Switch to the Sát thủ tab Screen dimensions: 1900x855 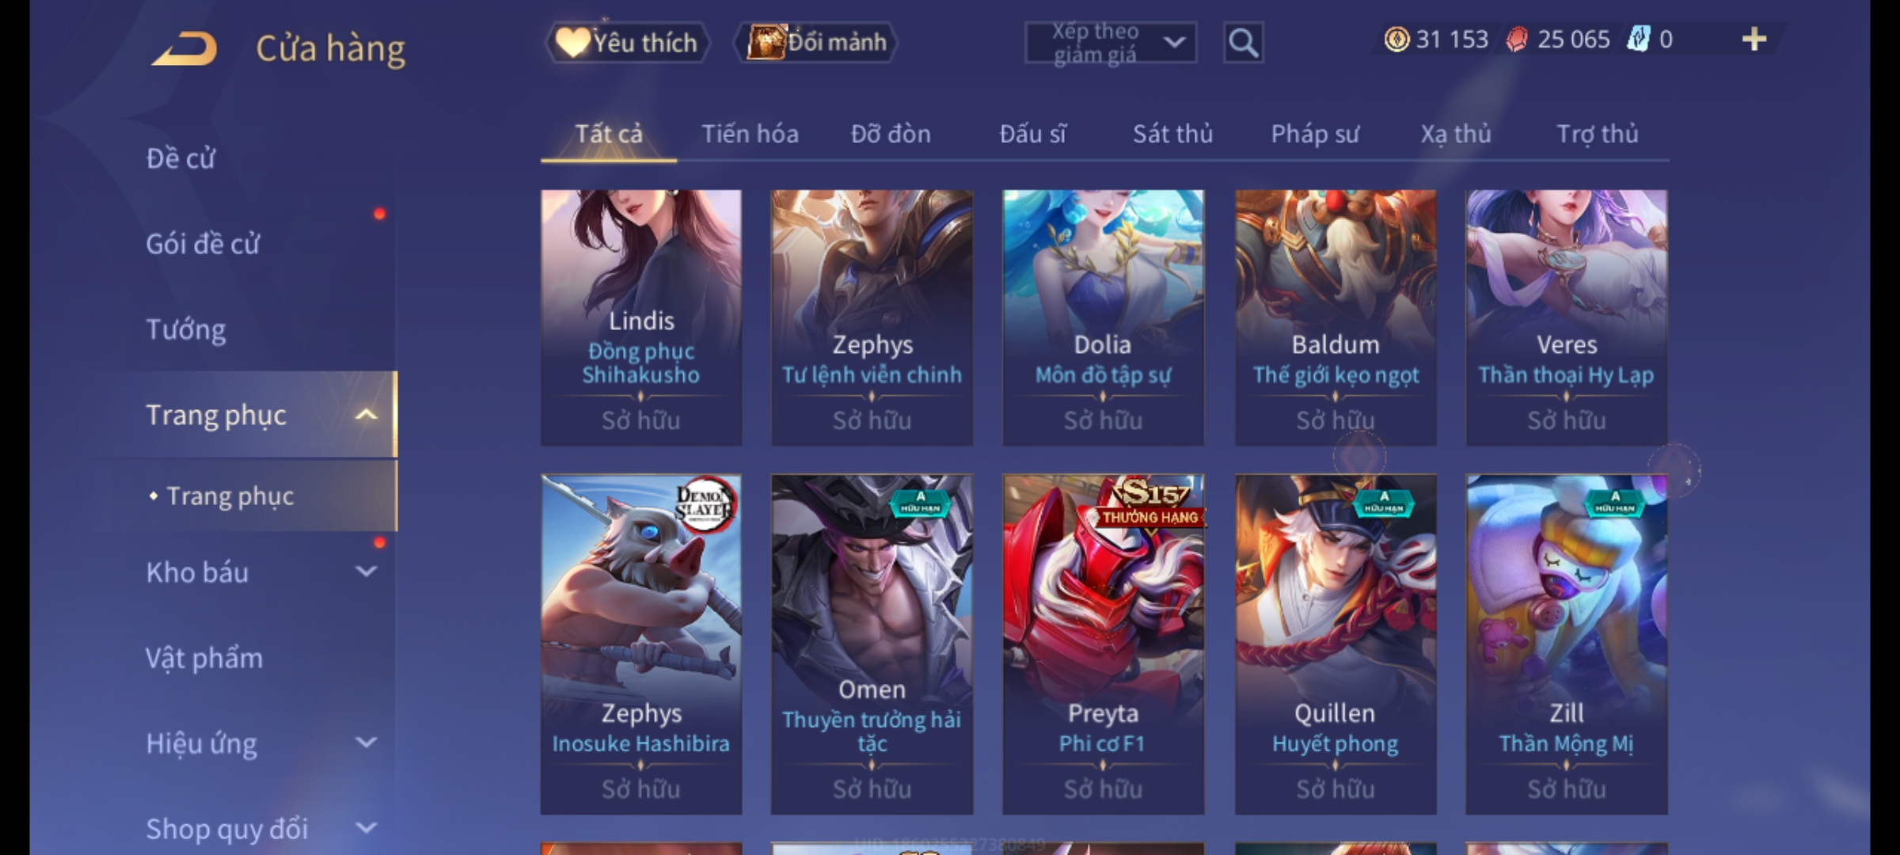(1172, 134)
